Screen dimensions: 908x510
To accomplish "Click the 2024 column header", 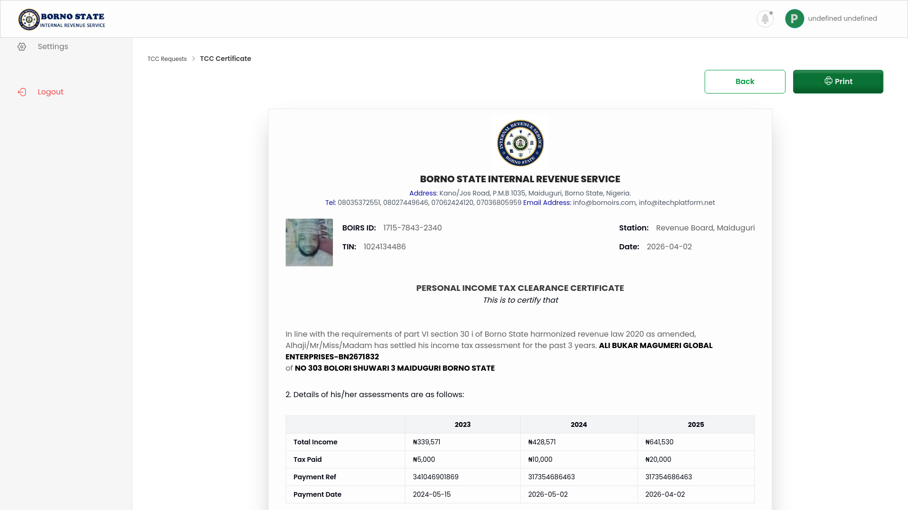I will click(579, 425).
